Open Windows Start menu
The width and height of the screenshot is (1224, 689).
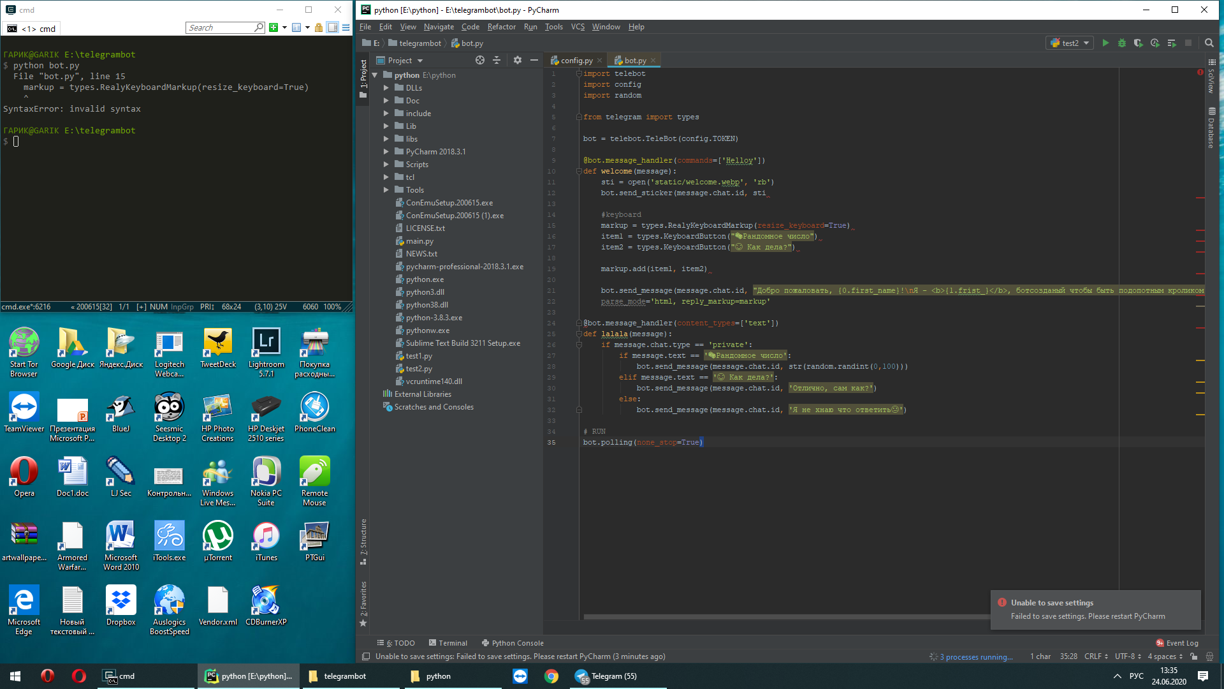15,676
